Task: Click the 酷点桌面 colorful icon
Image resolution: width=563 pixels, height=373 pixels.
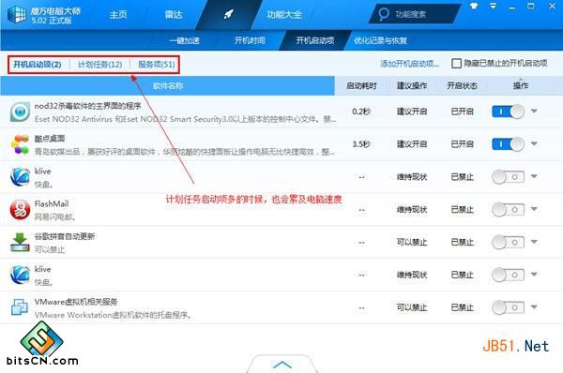Action: pyautogui.click(x=20, y=144)
